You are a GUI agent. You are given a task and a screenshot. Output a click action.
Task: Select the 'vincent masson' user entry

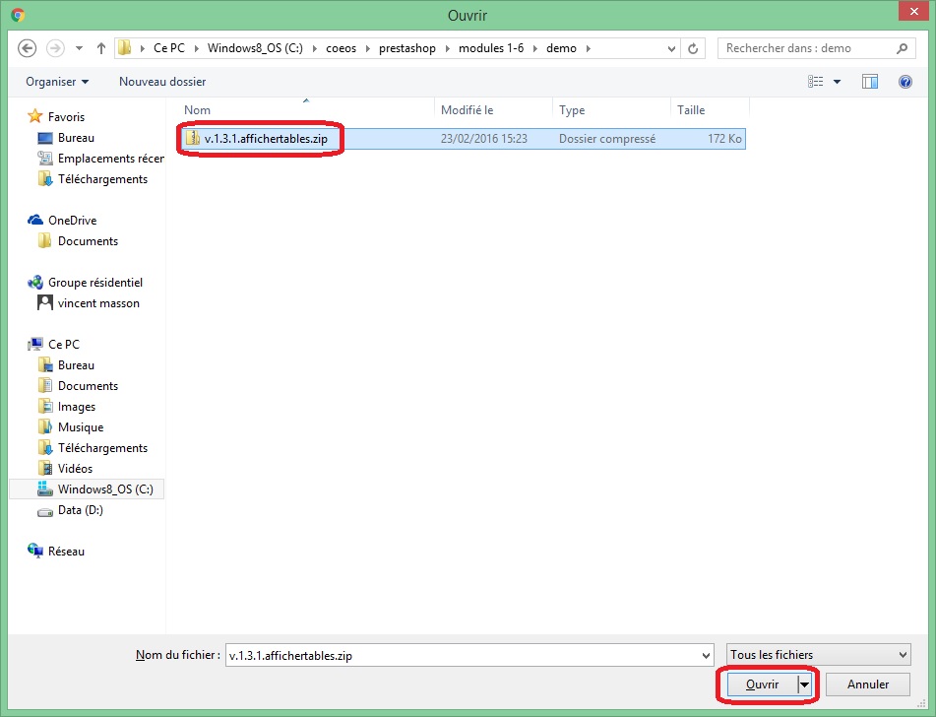coord(98,303)
